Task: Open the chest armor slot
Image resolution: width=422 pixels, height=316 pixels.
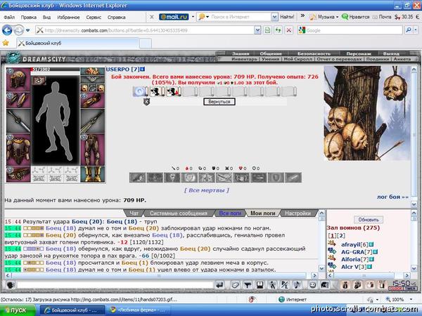Action: (x=18, y=150)
